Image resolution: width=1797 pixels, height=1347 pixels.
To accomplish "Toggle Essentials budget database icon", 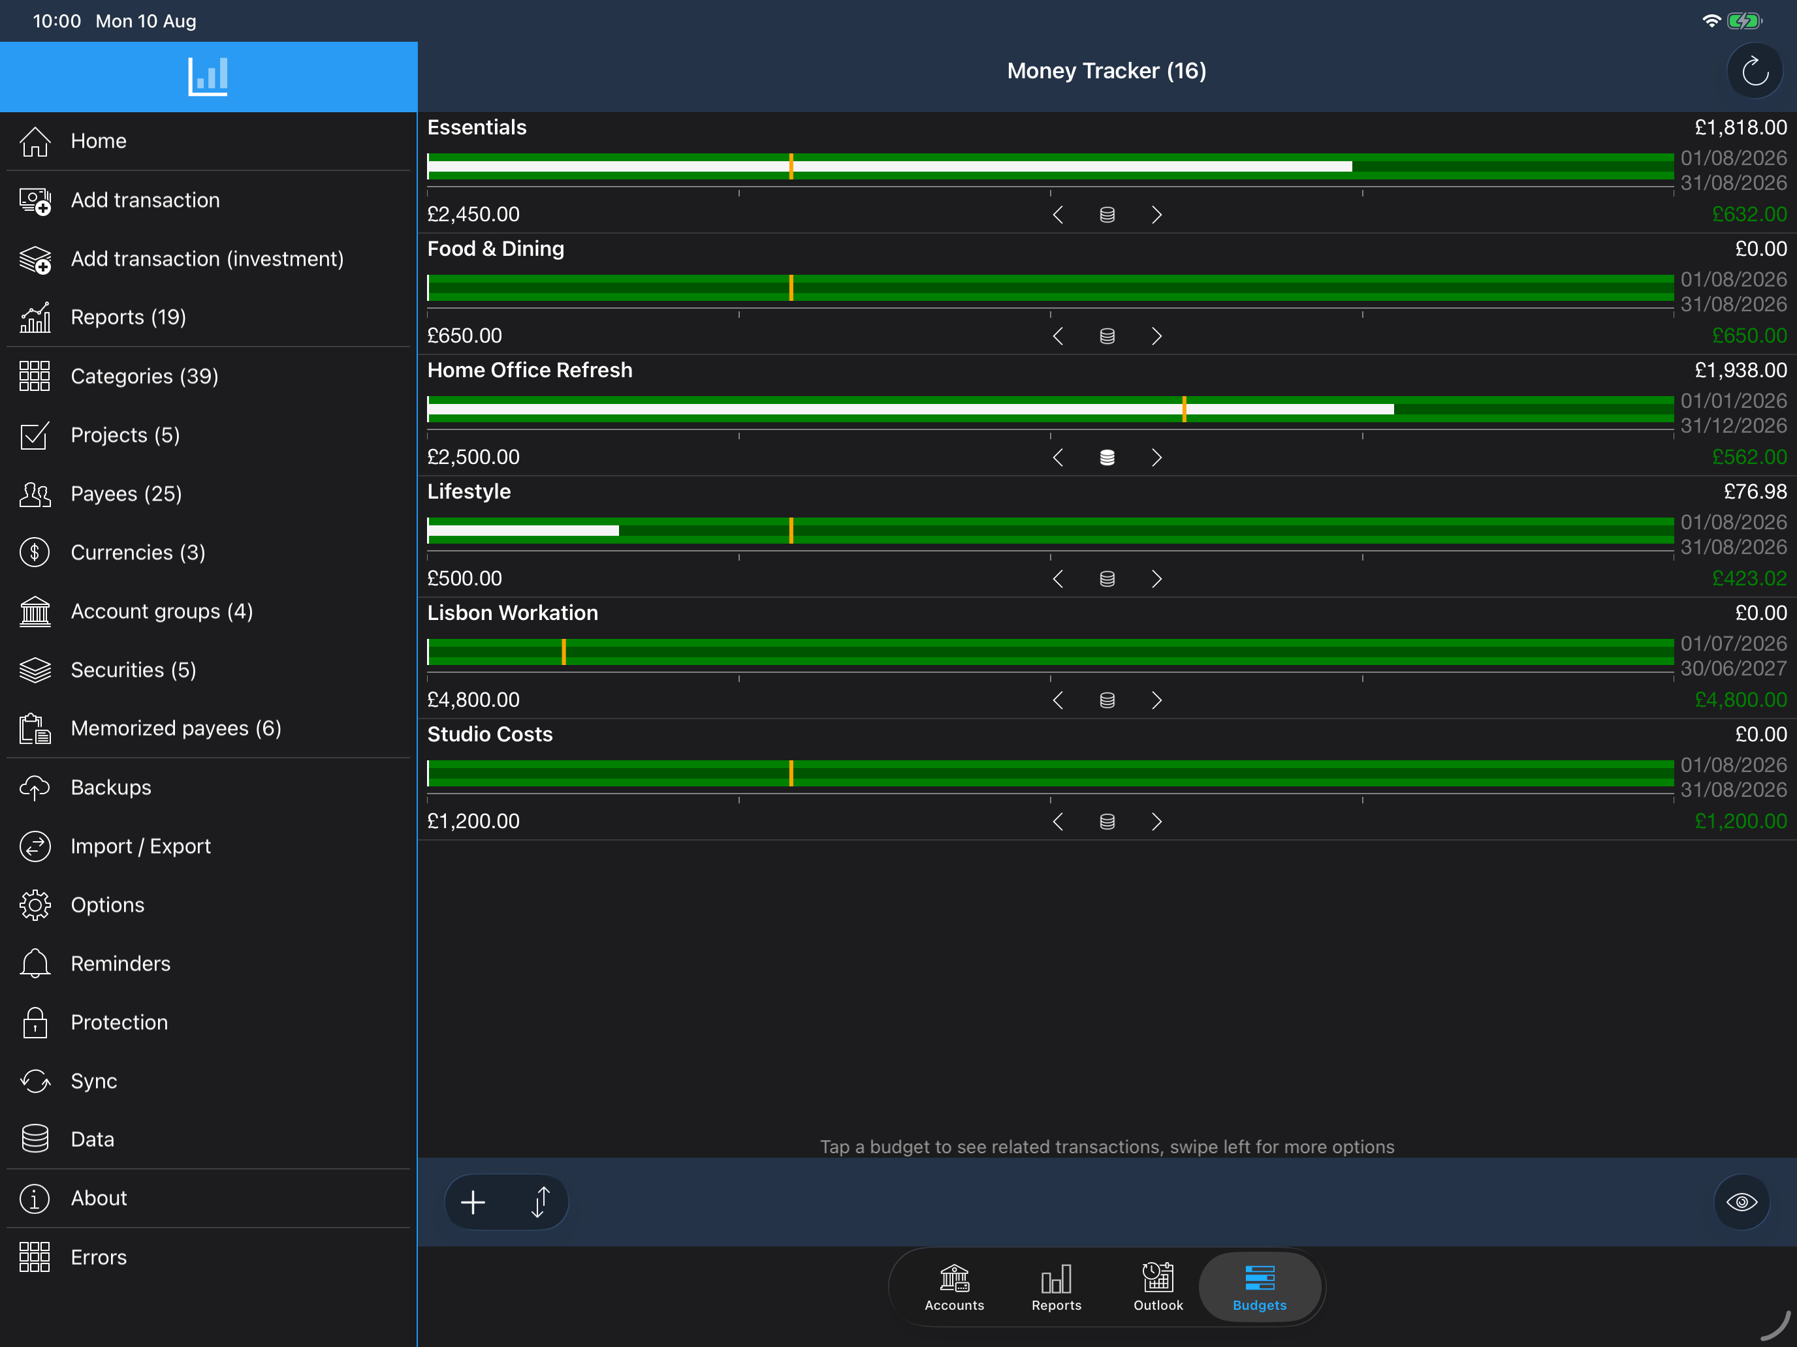I will (x=1106, y=214).
